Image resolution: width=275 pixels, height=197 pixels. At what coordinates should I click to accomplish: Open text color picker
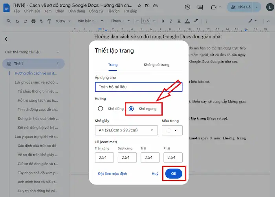tap(187, 21)
